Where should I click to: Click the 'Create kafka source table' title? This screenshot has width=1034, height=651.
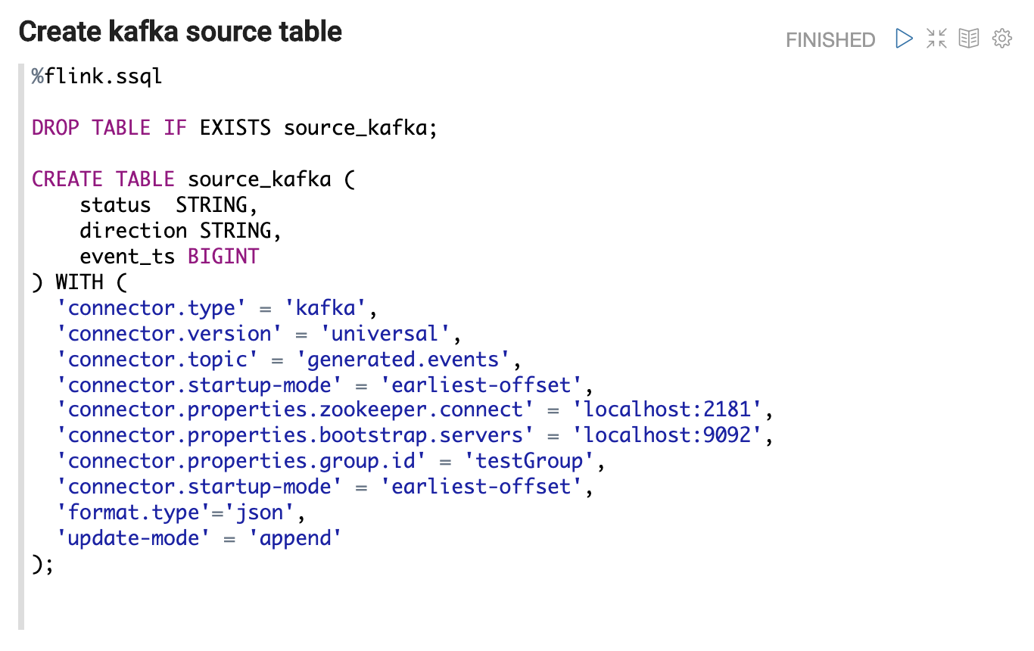click(180, 32)
